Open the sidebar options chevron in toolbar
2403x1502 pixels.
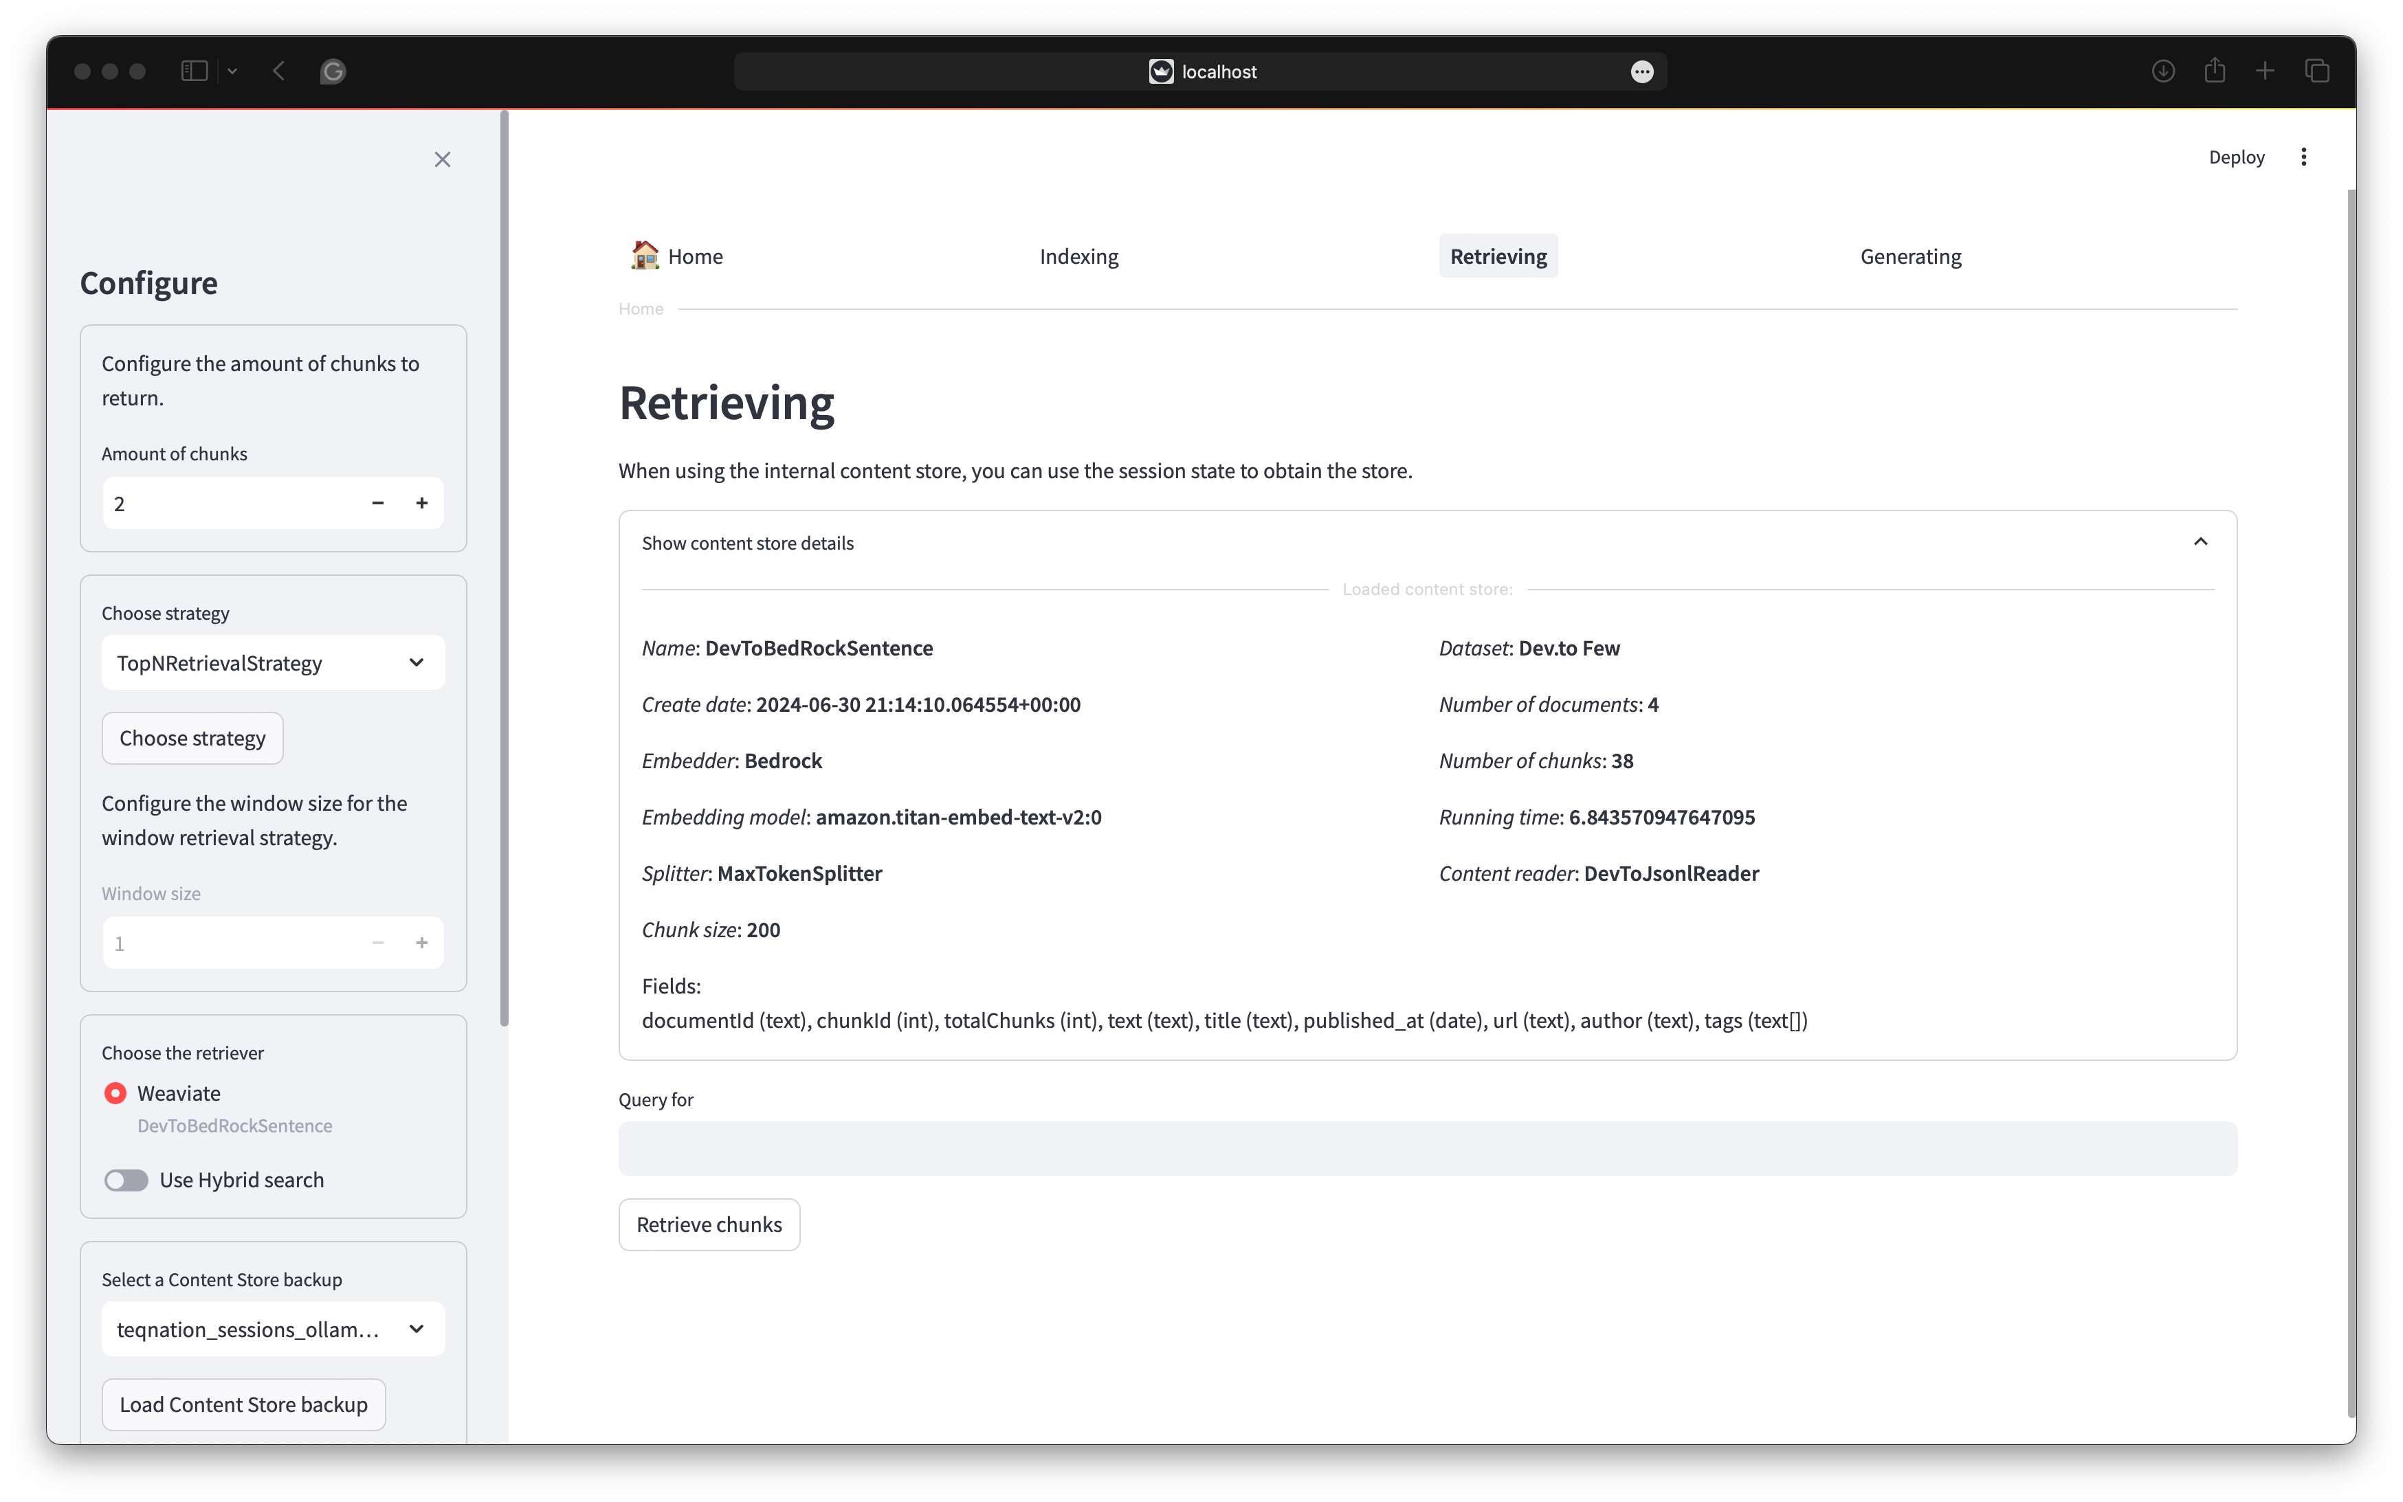pyautogui.click(x=232, y=71)
